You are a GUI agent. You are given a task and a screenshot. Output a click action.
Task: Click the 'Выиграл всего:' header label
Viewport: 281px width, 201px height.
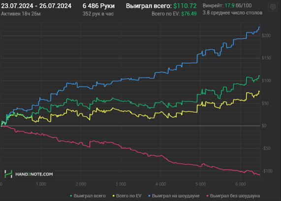[x=149, y=6]
